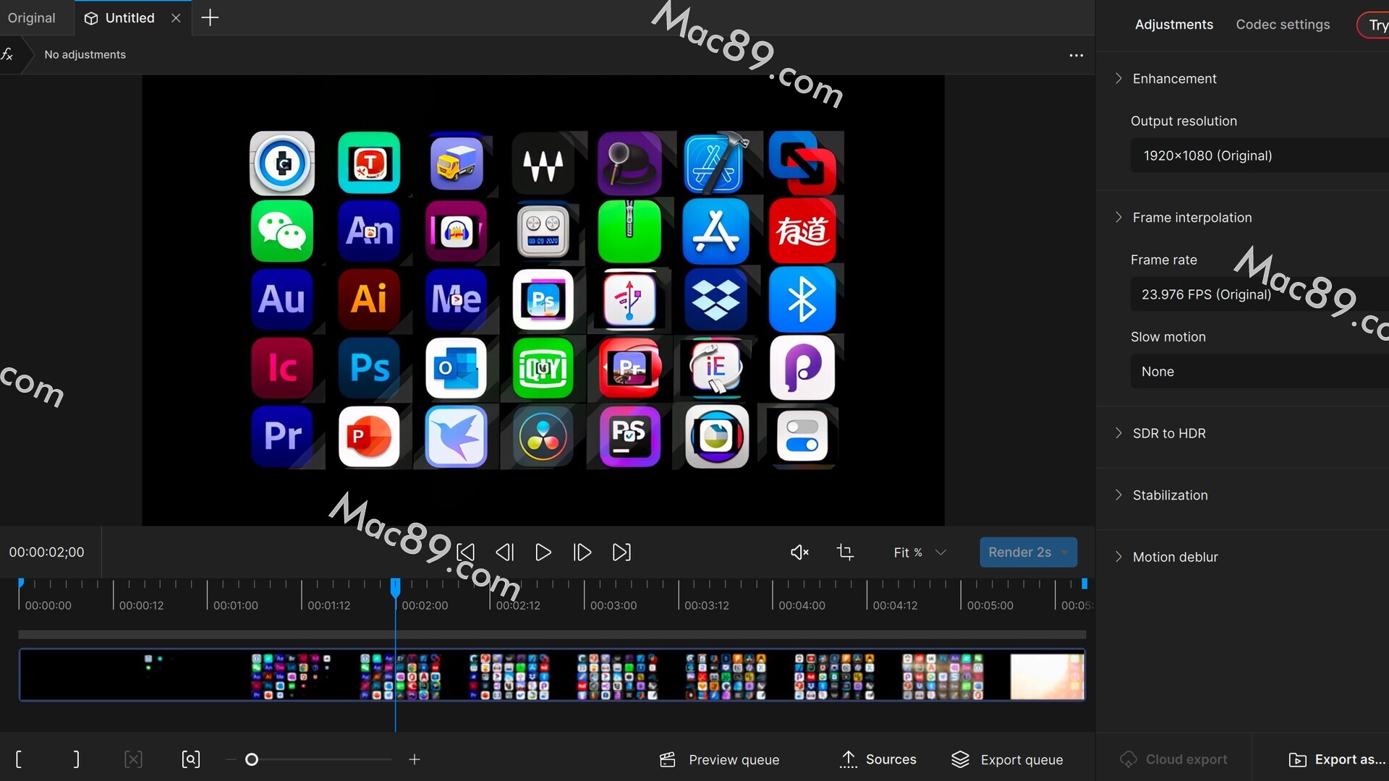This screenshot has height=781, width=1389.
Task: Click the zoom-to-fit timeline icon
Action: click(190, 759)
